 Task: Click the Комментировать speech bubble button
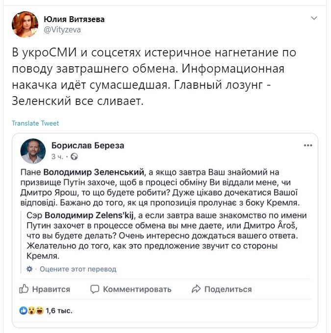(x=131, y=289)
